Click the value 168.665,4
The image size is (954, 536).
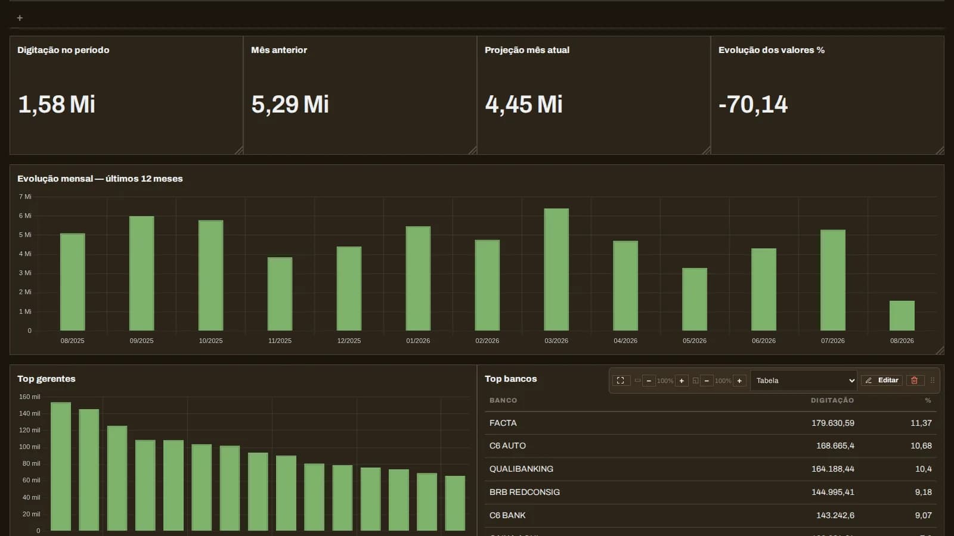[x=835, y=445]
